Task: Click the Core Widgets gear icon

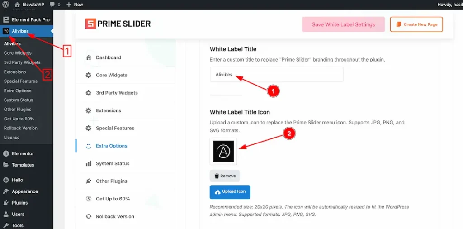Action: click(88, 75)
